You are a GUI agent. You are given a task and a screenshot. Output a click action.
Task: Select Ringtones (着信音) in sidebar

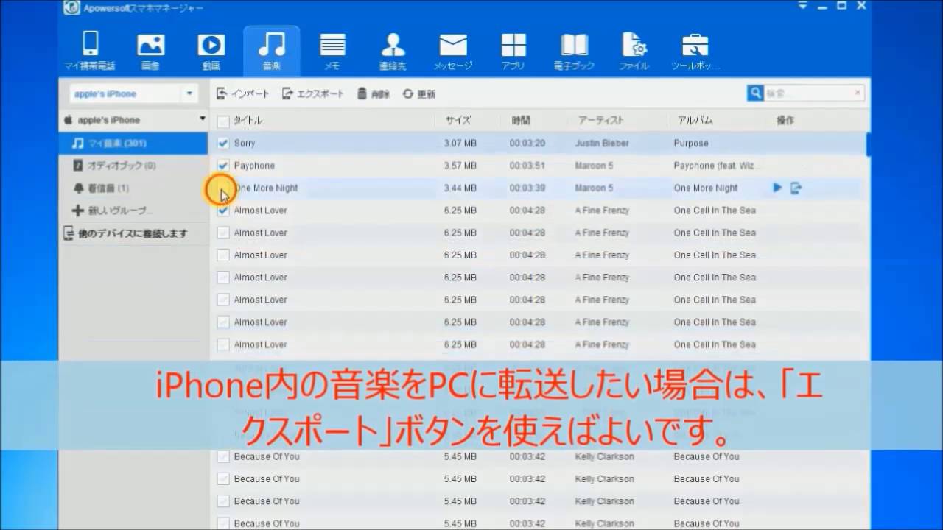[x=133, y=188]
